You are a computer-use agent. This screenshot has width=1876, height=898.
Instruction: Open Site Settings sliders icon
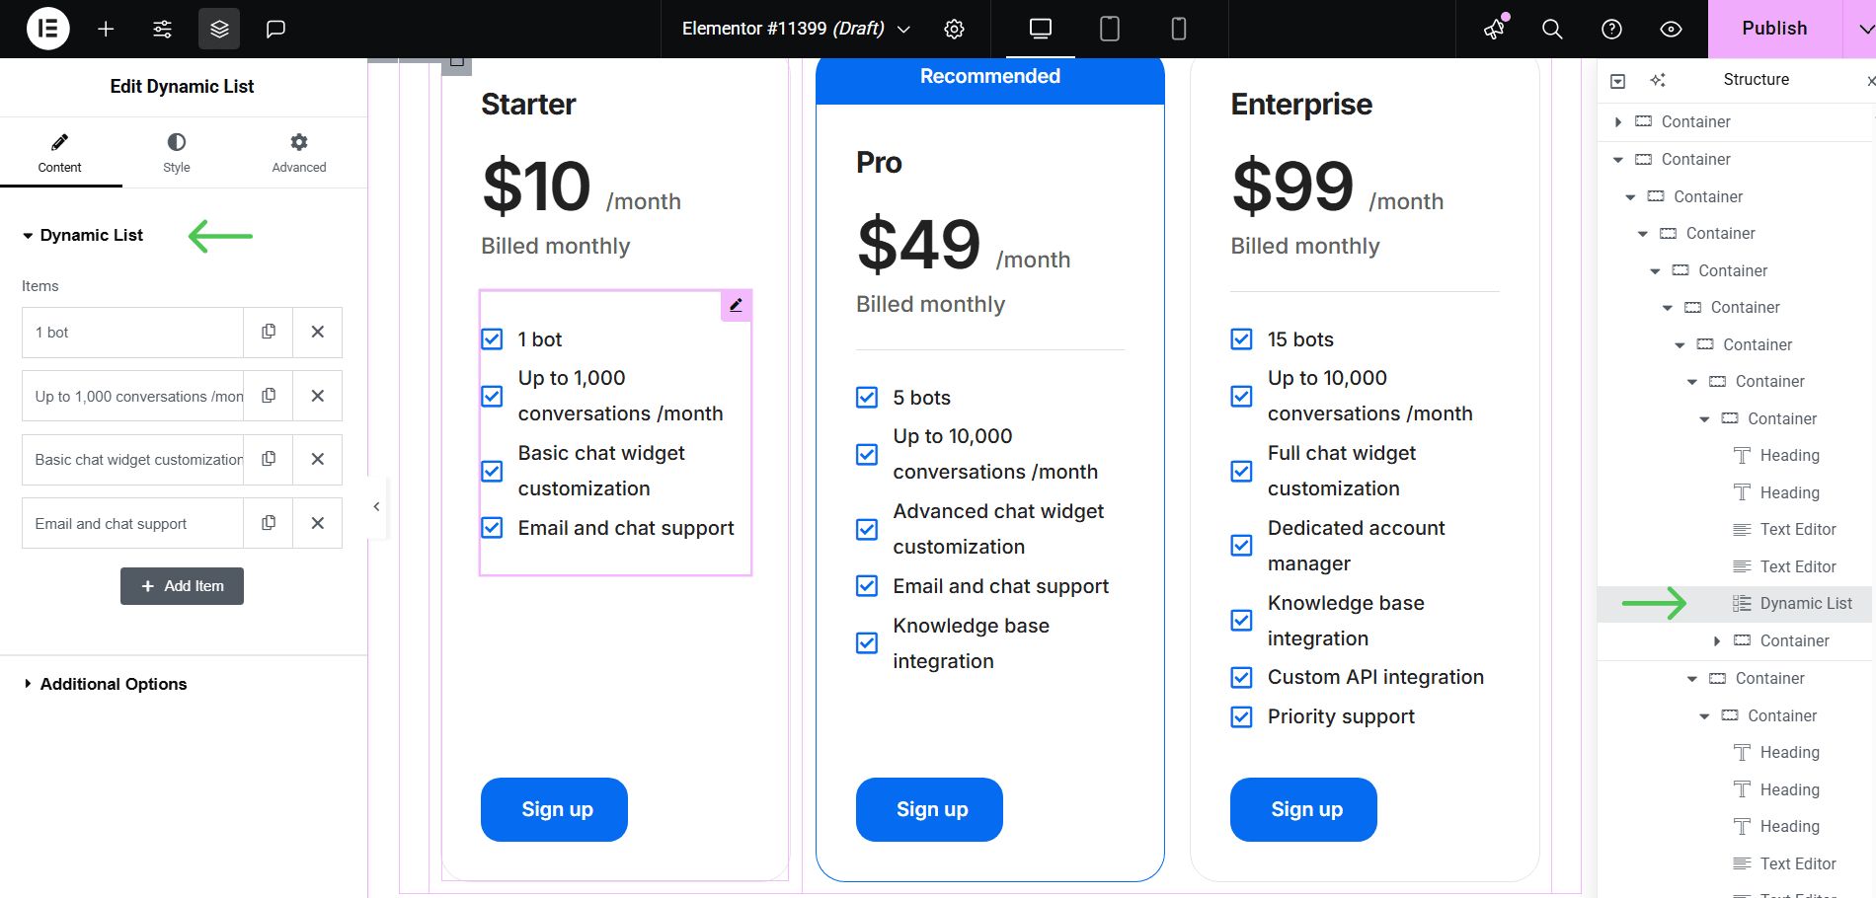163,29
